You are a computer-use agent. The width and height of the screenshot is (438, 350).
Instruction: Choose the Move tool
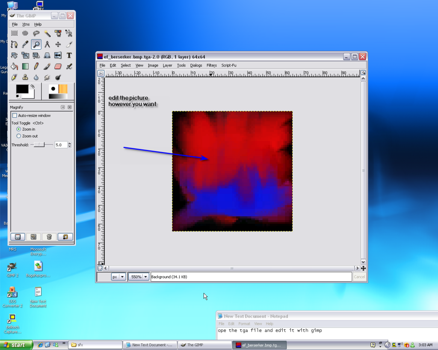(58, 44)
